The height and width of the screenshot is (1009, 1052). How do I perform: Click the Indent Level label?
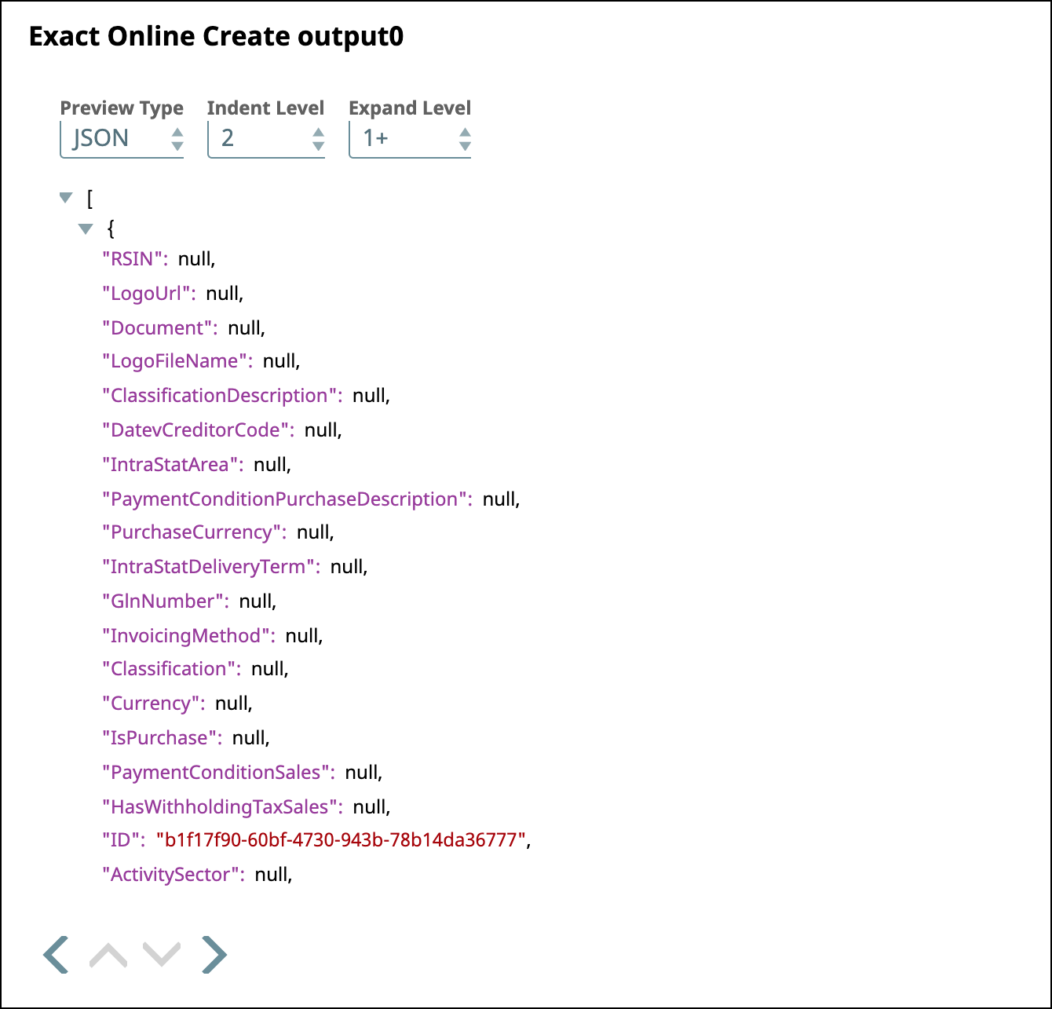point(265,108)
